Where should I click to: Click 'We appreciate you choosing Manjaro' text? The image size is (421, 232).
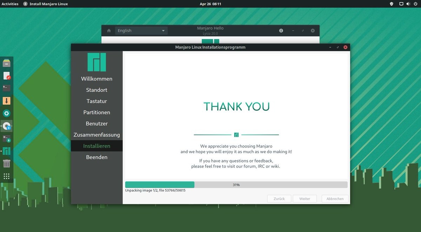[236, 146]
